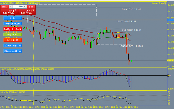Click the pb button beside Close buy

pos(20,46)
